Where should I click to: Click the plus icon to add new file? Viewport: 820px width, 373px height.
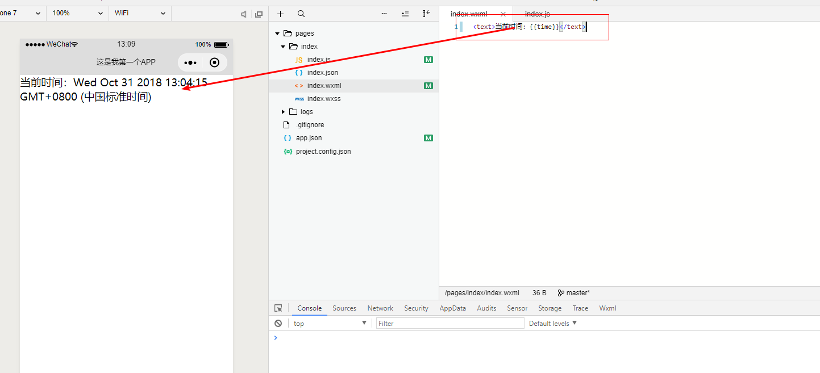click(x=280, y=14)
